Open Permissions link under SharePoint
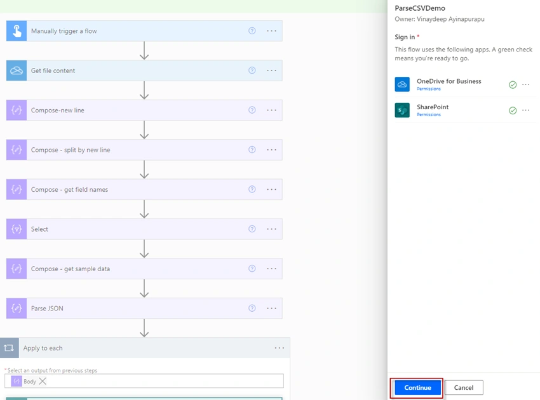540x400 pixels. [429, 115]
